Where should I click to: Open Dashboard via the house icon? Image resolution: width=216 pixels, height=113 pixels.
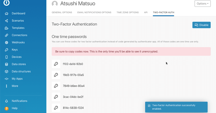(6, 13)
